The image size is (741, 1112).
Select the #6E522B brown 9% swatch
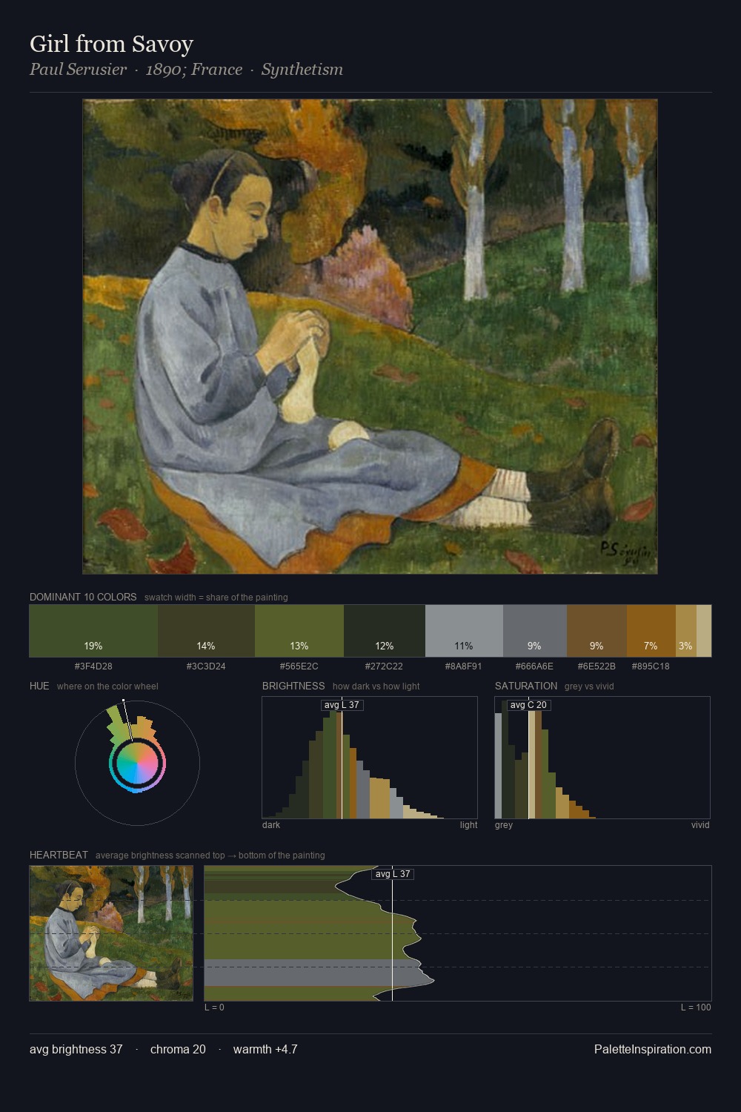pos(597,631)
